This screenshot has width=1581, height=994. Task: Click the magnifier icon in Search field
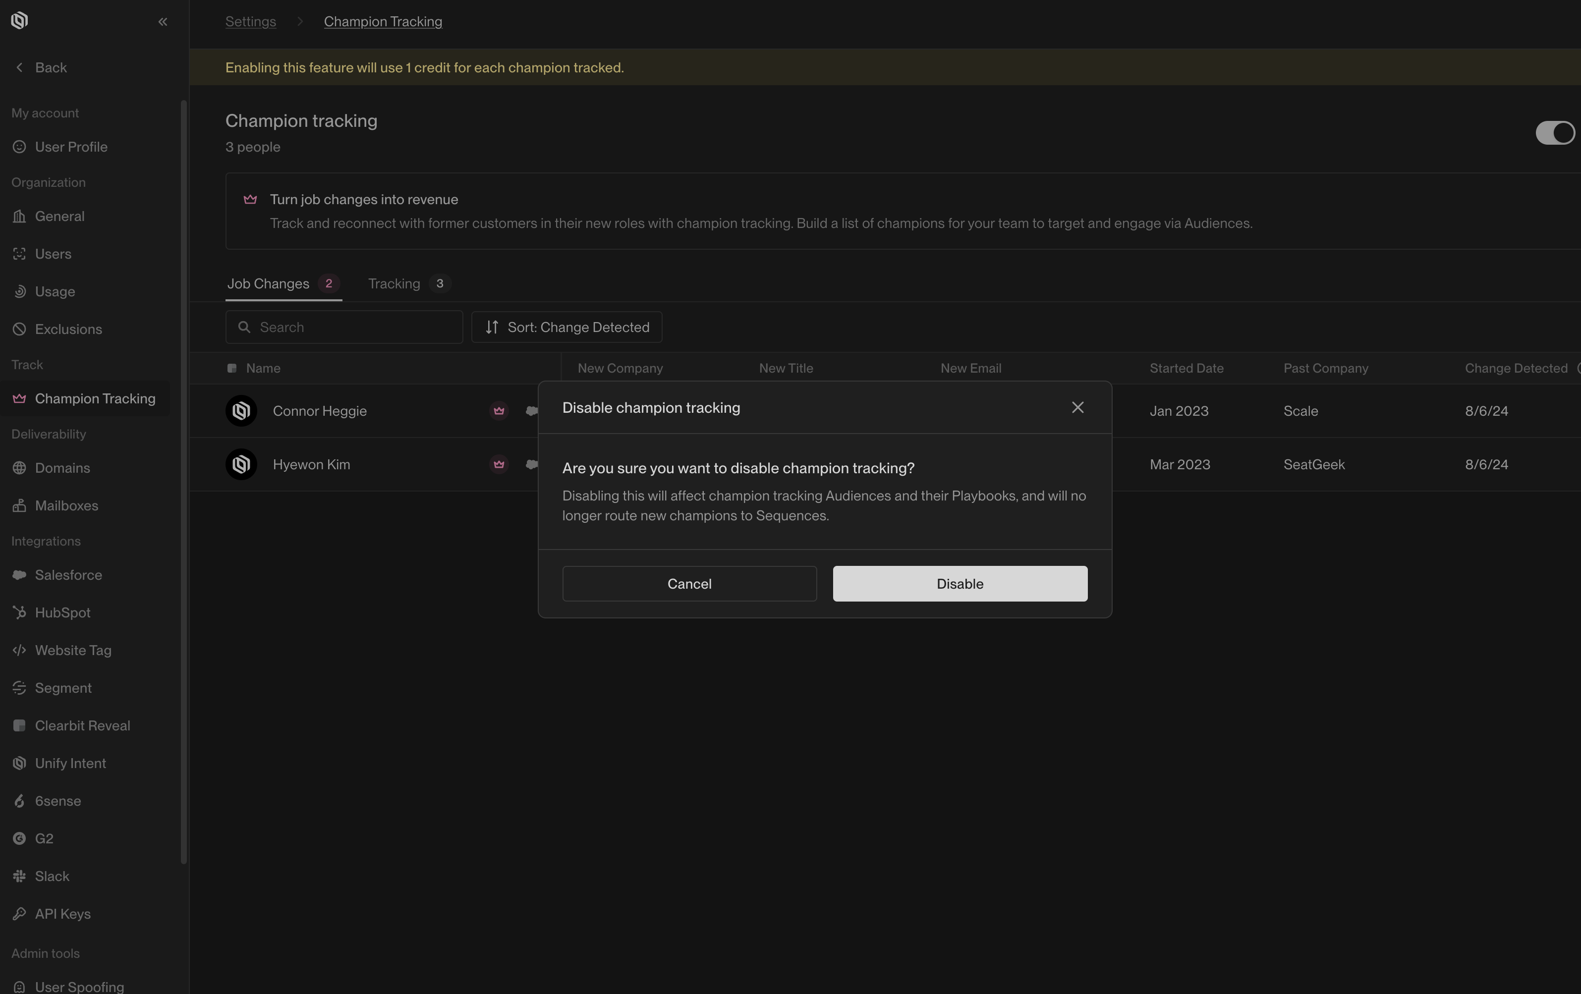pyautogui.click(x=244, y=327)
